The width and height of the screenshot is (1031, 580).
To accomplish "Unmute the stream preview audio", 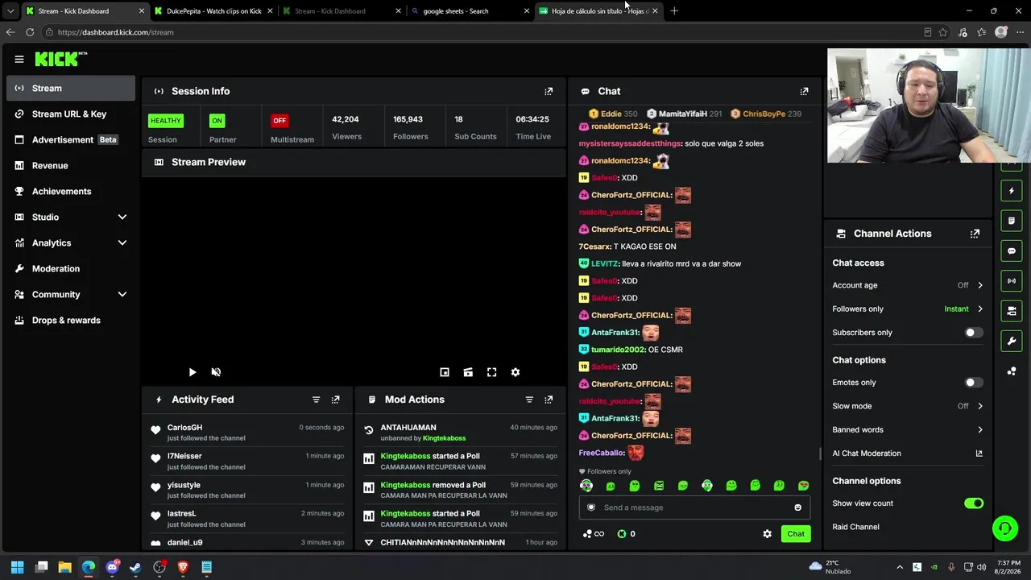I will pos(216,372).
